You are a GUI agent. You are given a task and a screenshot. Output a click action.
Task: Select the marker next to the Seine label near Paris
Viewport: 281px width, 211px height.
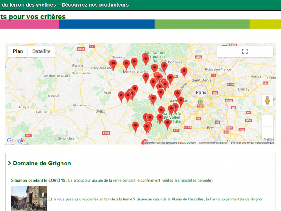pyautogui.click(x=177, y=95)
